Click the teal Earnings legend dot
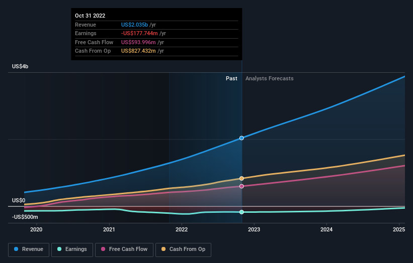This screenshot has width=413, height=263. tap(59, 249)
